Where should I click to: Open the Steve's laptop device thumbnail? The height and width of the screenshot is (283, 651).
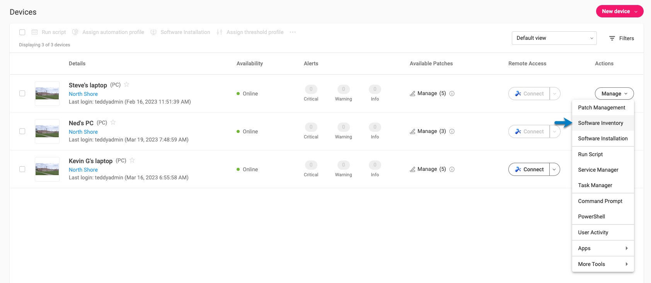[47, 94]
